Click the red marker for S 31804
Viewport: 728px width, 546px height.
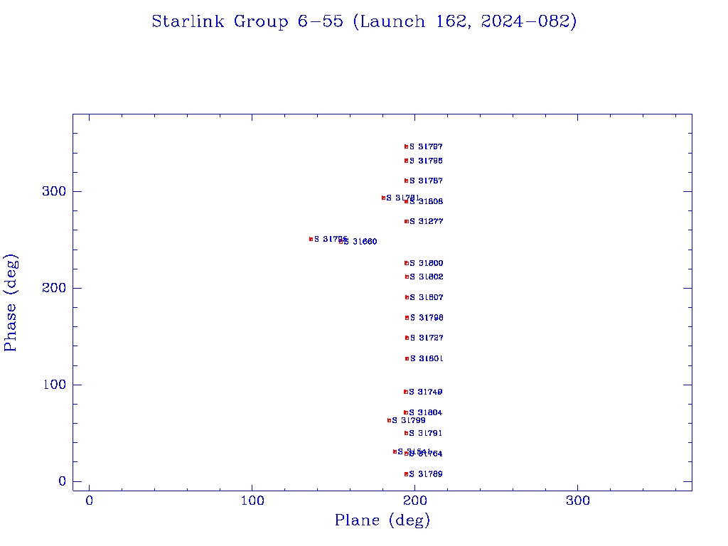point(406,412)
